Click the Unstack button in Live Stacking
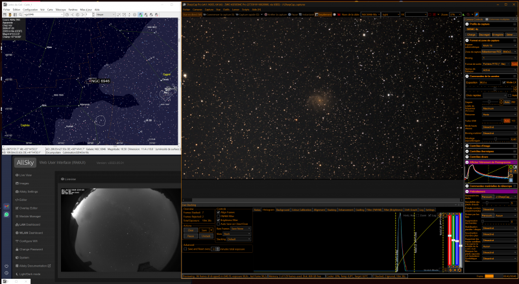 [x=206, y=236]
